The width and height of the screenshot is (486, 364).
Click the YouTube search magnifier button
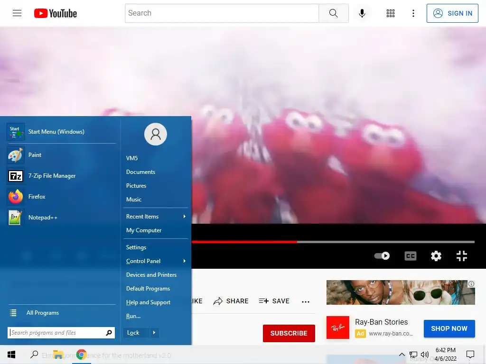334,13
